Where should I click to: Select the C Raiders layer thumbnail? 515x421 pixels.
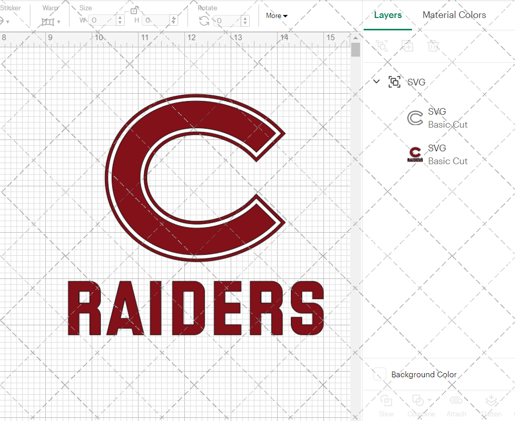tap(415, 154)
